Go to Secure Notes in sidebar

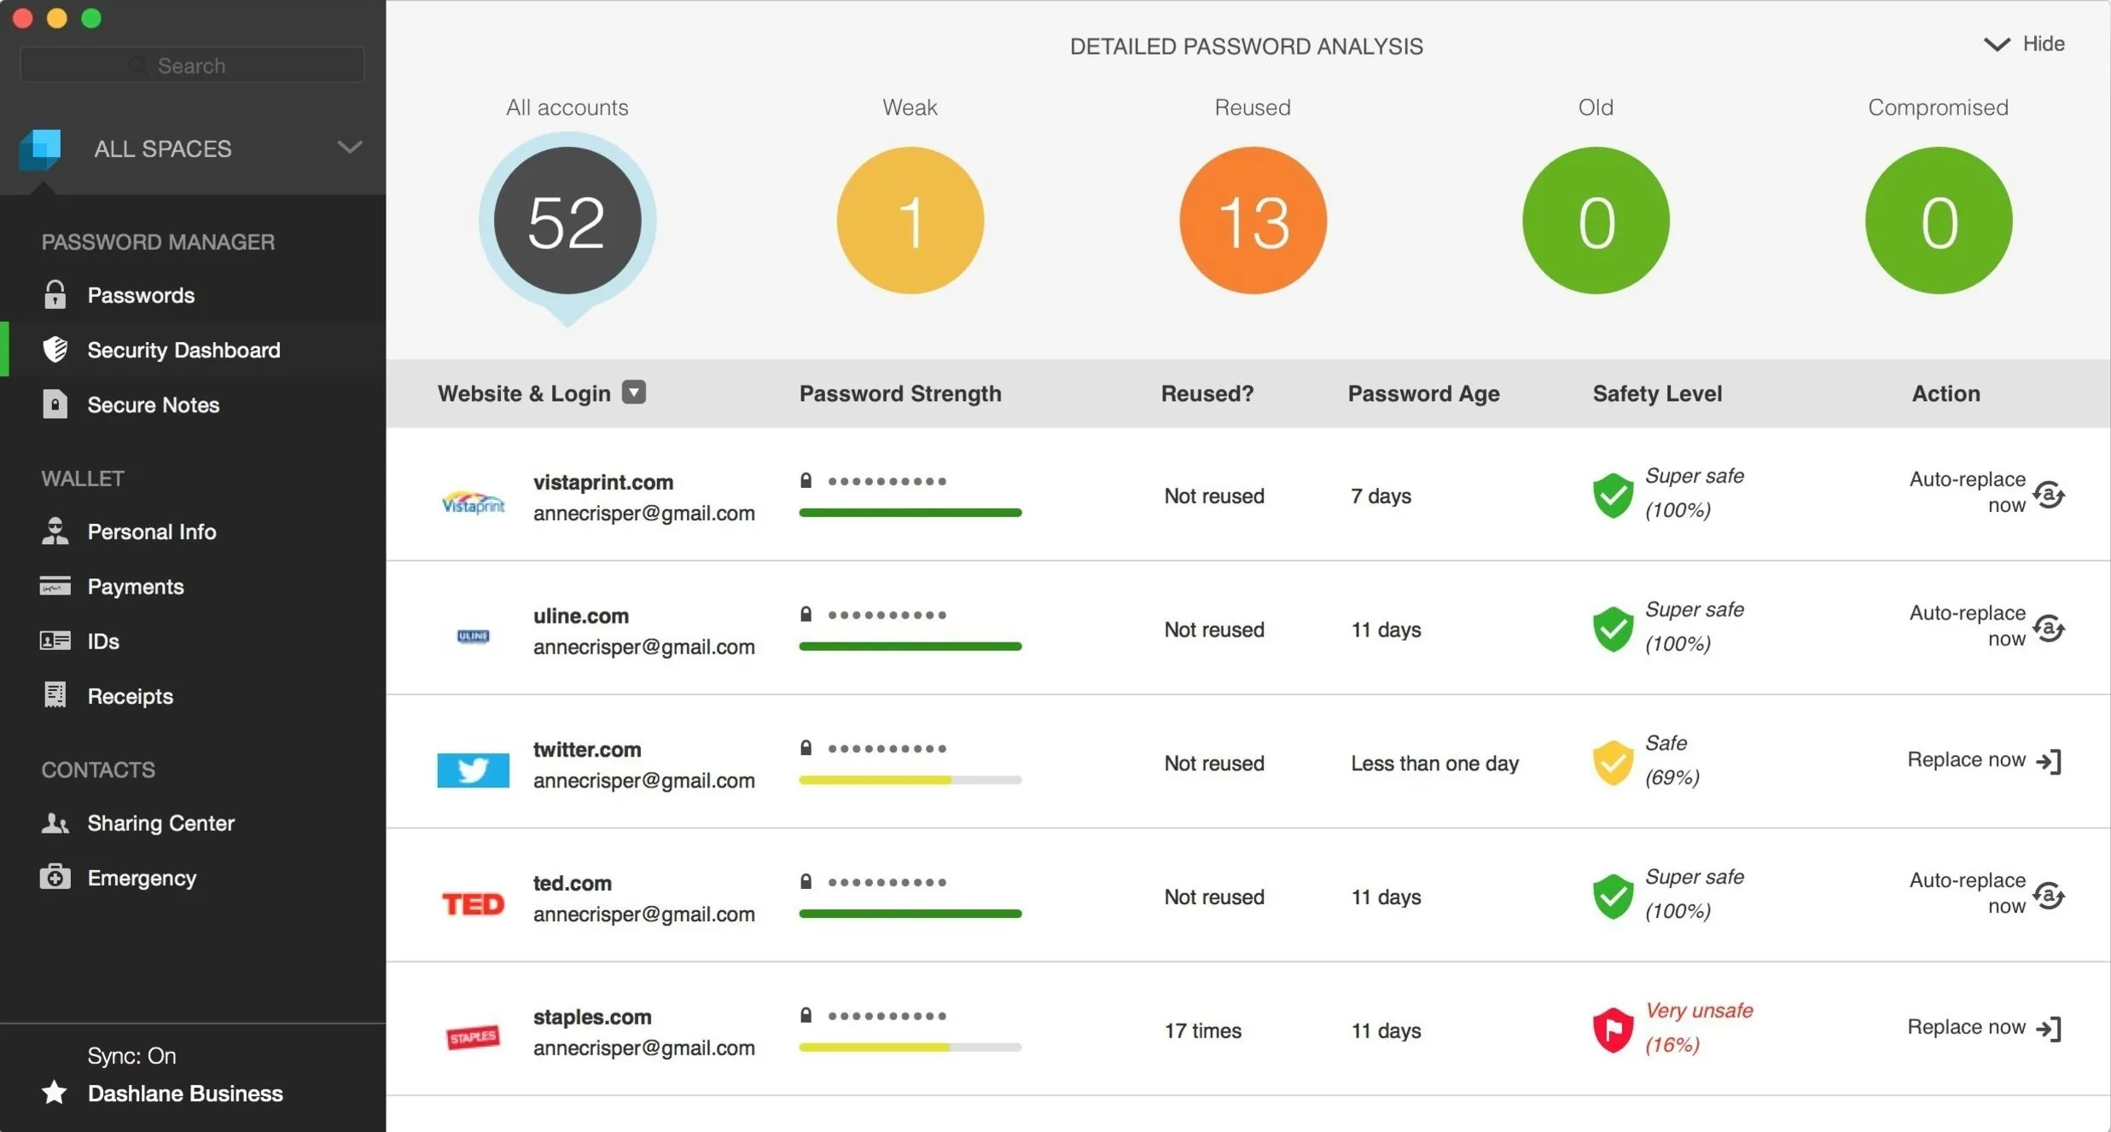point(153,404)
